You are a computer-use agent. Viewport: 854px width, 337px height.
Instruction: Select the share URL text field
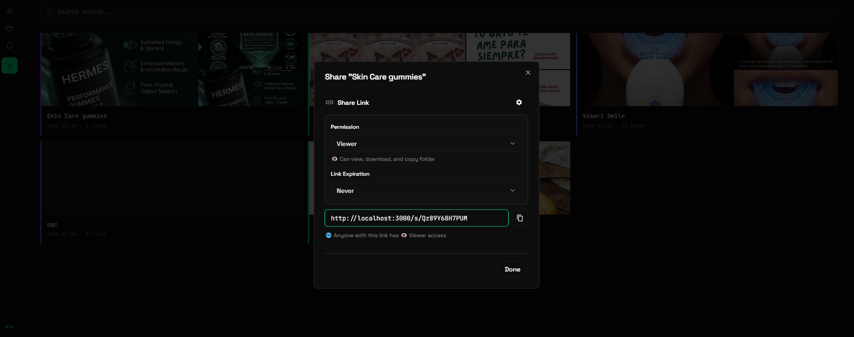[x=416, y=218]
